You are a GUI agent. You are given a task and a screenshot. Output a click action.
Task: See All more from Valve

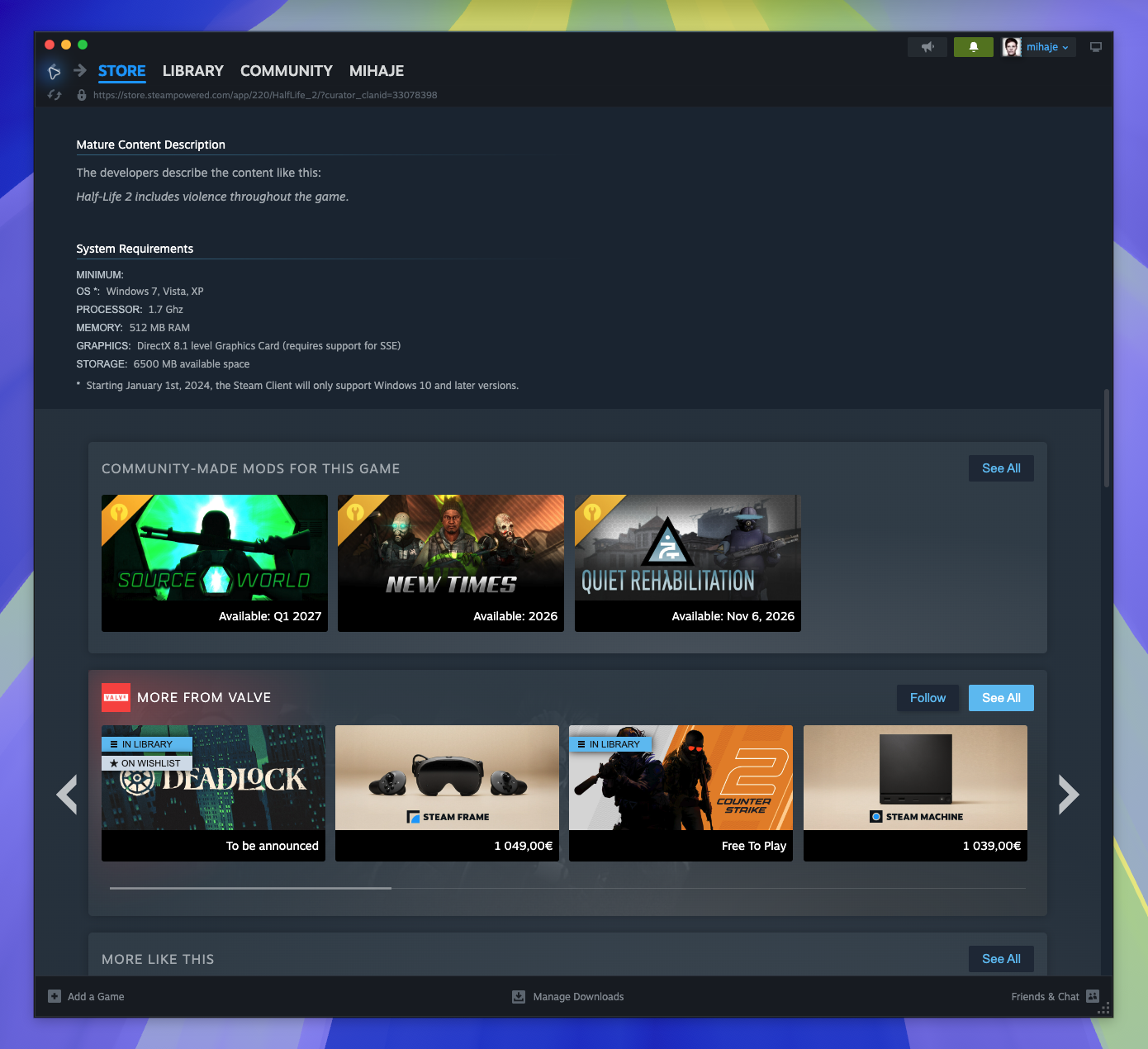point(1001,698)
